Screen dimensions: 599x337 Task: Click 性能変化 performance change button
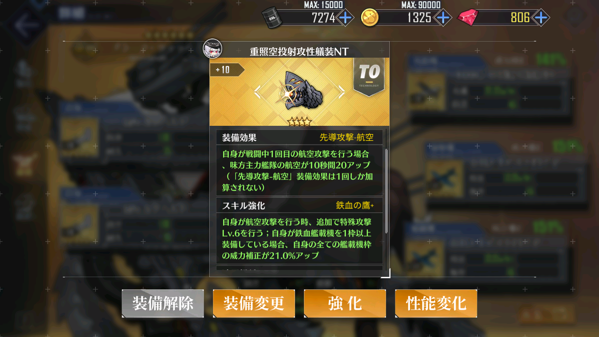point(436,303)
